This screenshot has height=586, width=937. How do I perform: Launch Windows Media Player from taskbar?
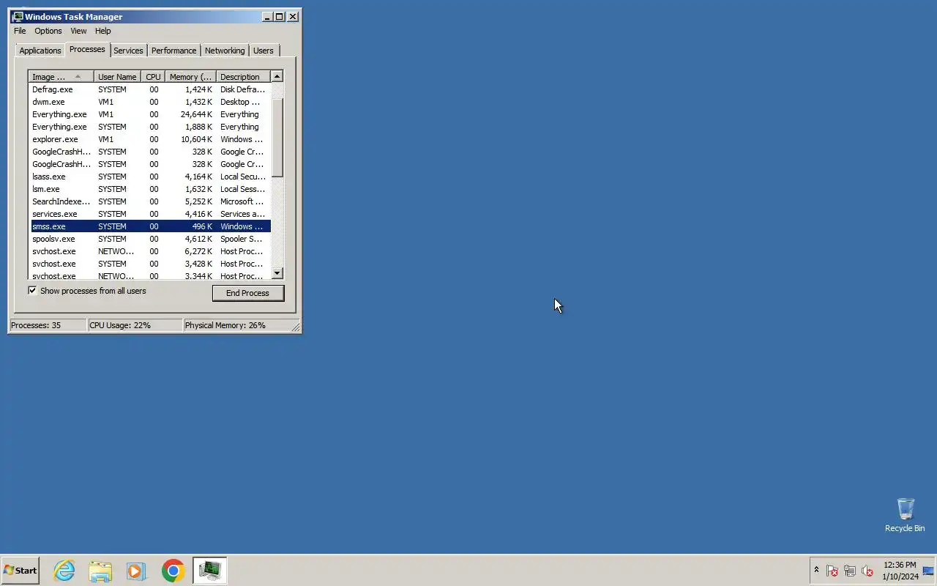pyautogui.click(x=136, y=571)
